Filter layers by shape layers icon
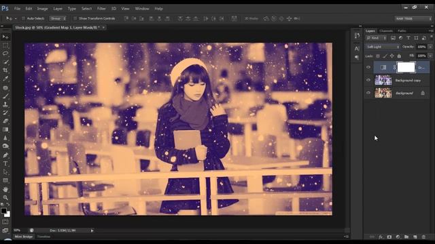The width and height of the screenshot is (435, 244). [416, 38]
